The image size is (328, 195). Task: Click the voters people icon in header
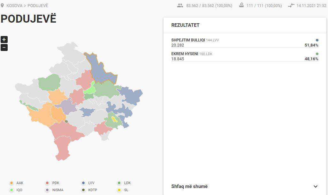click(x=180, y=6)
